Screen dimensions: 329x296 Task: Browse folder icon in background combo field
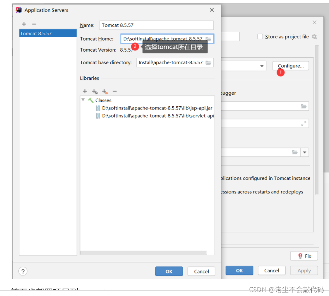pos(295,152)
